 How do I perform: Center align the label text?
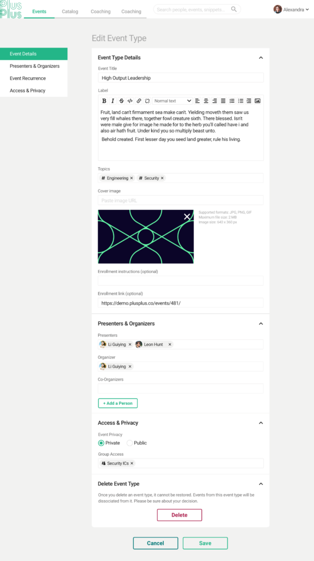(x=206, y=101)
